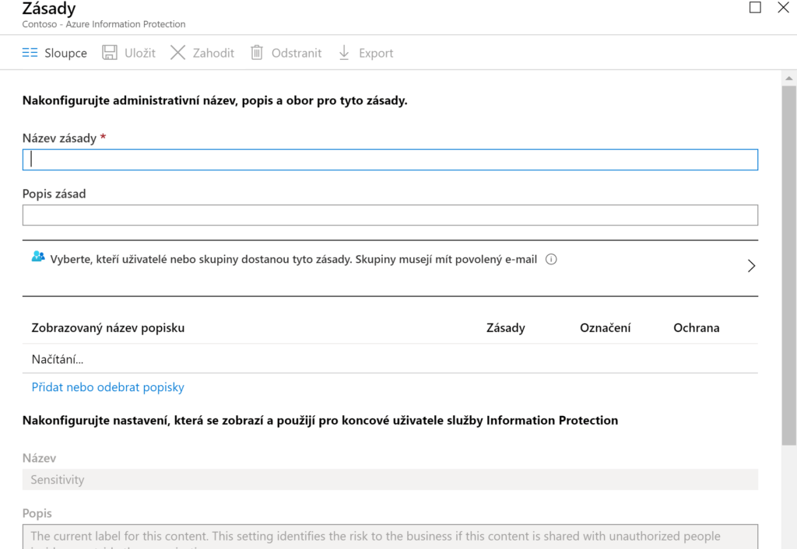
Task: Sort by Zobrazovaný název popisku column
Action: coord(108,328)
